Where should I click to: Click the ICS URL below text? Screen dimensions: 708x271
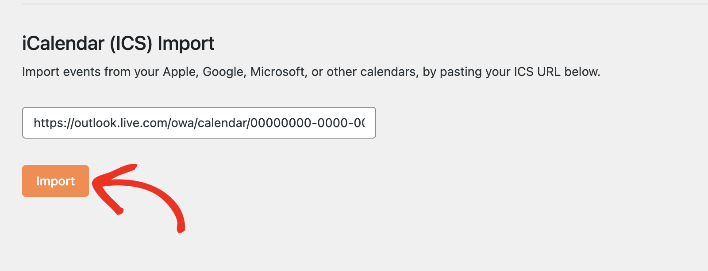tap(557, 72)
